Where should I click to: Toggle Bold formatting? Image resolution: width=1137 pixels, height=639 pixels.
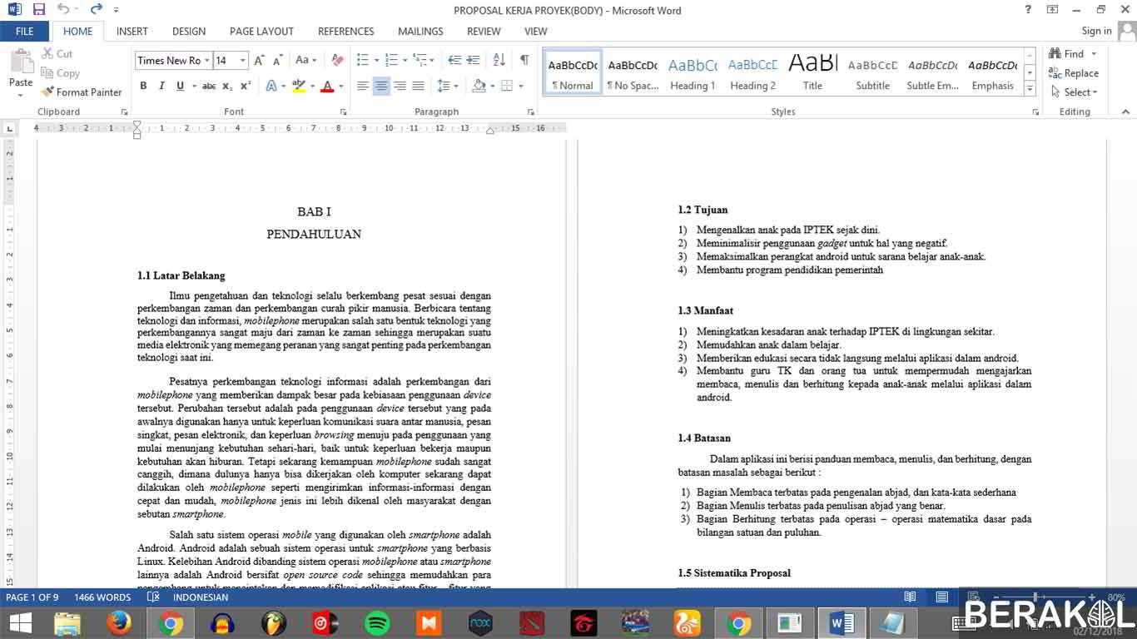(x=143, y=86)
